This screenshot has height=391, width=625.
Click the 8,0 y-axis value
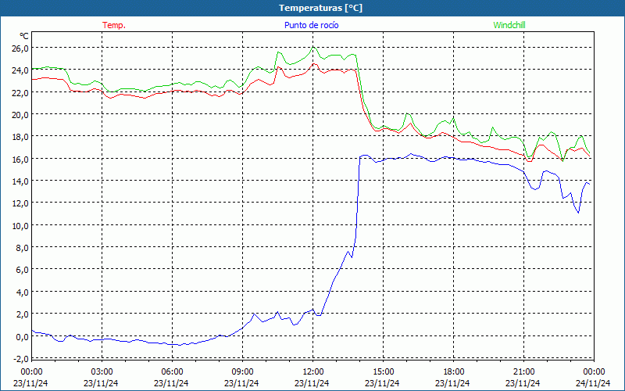(x=23, y=248)
